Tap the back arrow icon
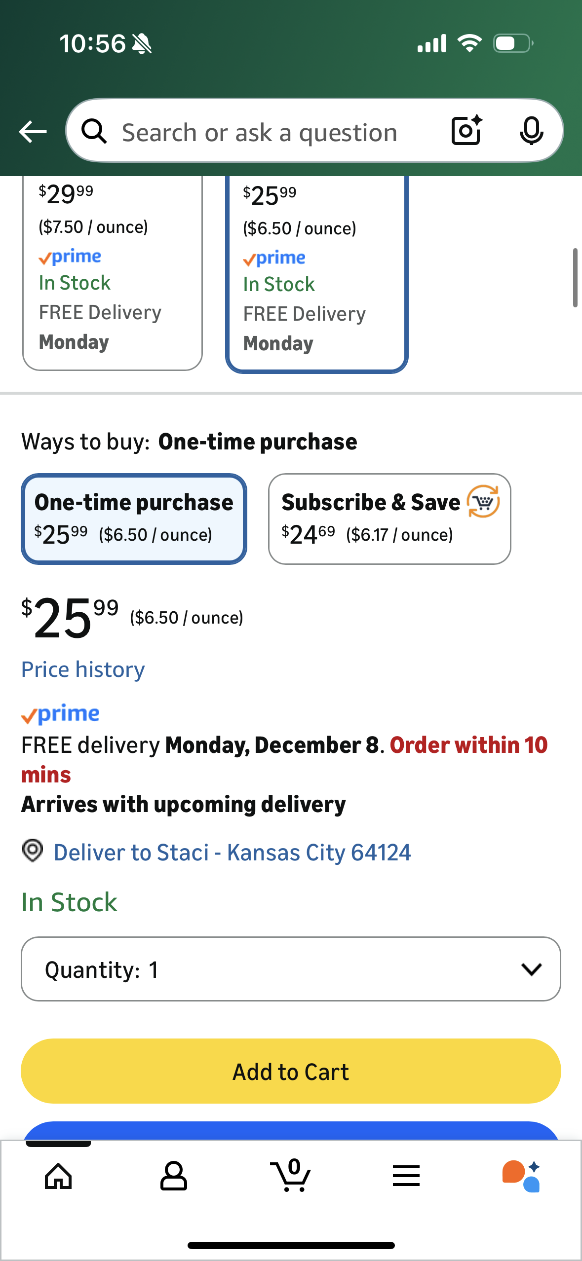Screen dimensions: 582x1261 (x=33, y=132)
